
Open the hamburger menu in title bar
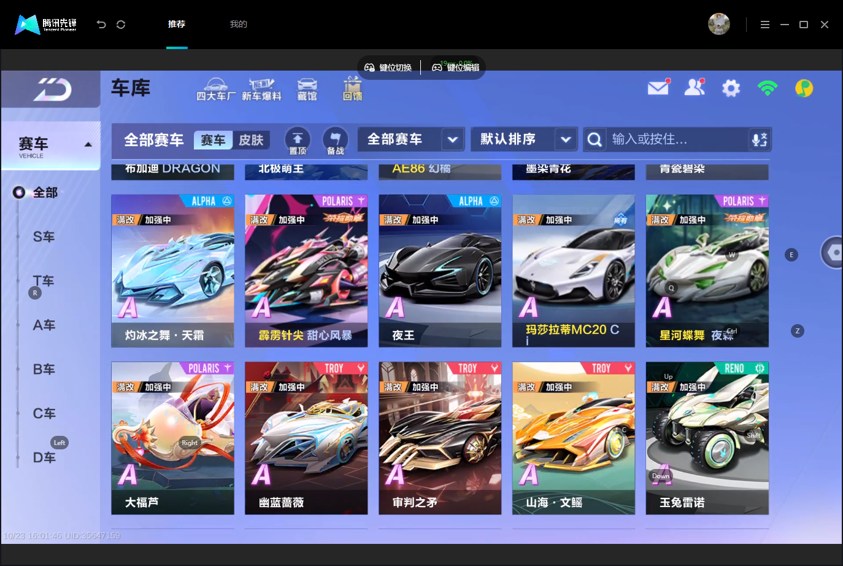[x=764, y=25]
